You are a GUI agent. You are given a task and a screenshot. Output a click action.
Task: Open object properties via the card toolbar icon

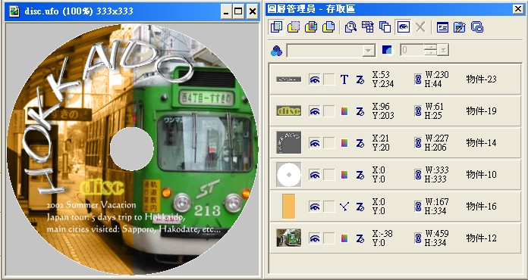pyautogui.click(x=442, y=26)
